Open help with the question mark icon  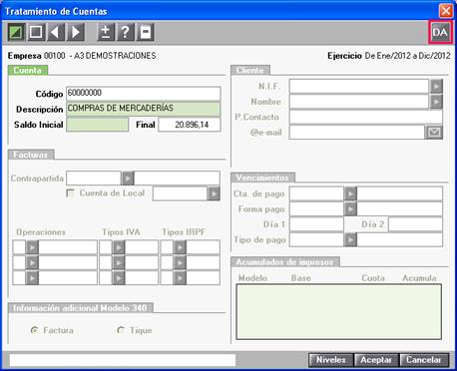tap(126, 32)
